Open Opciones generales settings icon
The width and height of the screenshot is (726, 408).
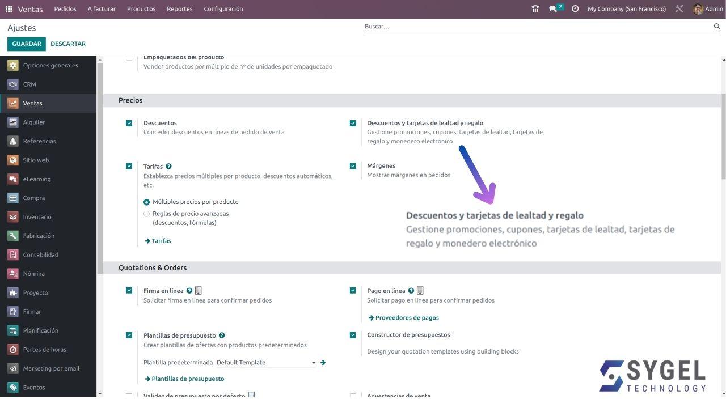[x=13, y=65]
